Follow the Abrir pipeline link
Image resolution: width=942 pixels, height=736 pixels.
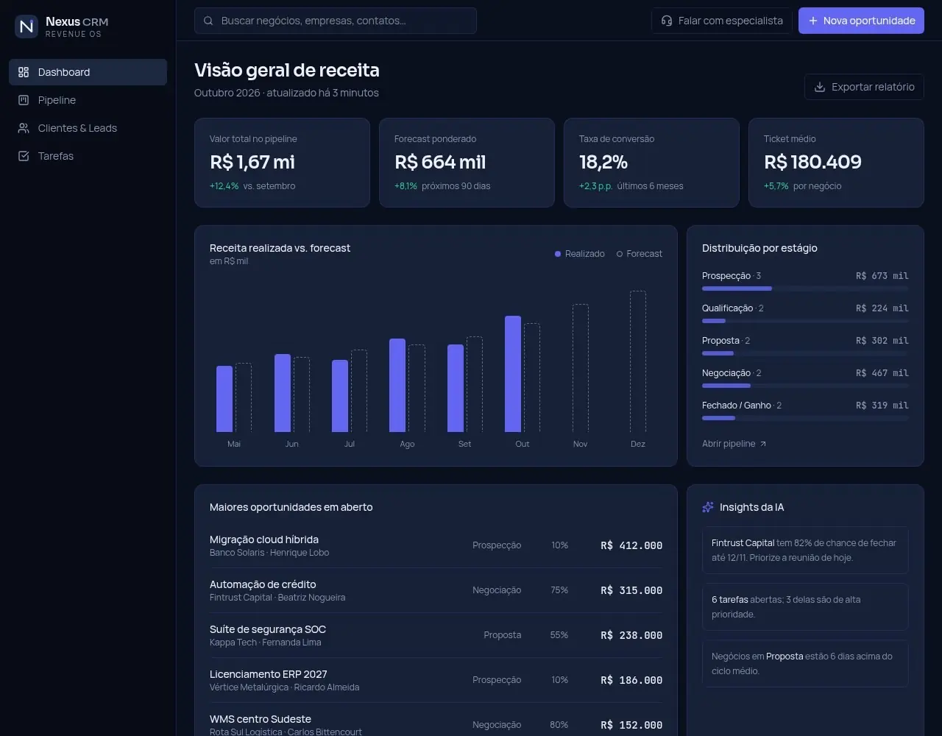pos(734,444)
